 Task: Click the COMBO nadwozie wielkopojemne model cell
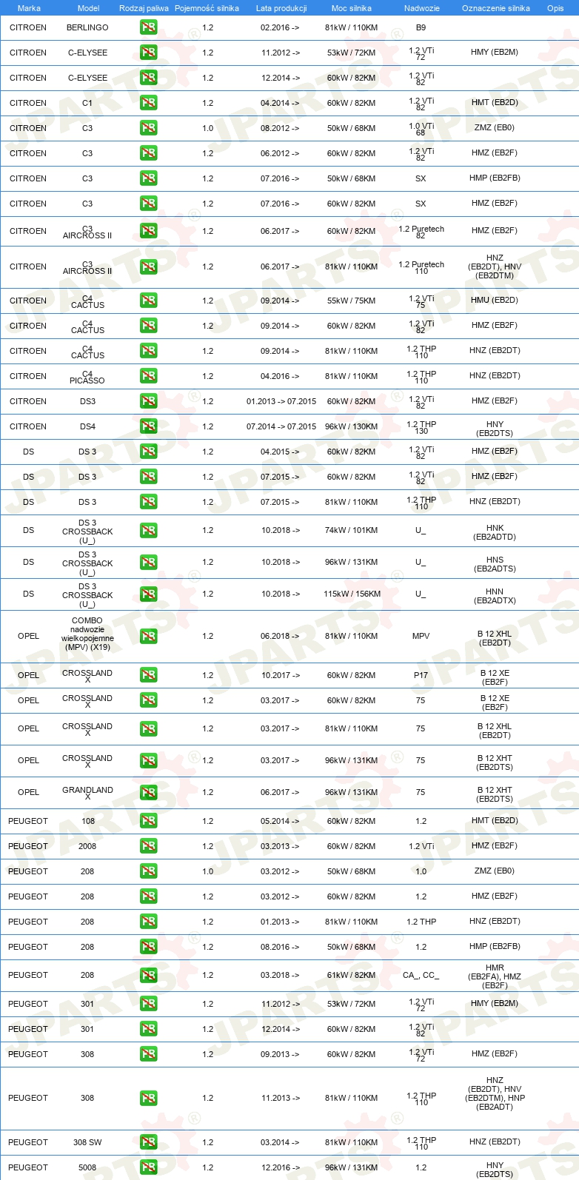point(87,634)
